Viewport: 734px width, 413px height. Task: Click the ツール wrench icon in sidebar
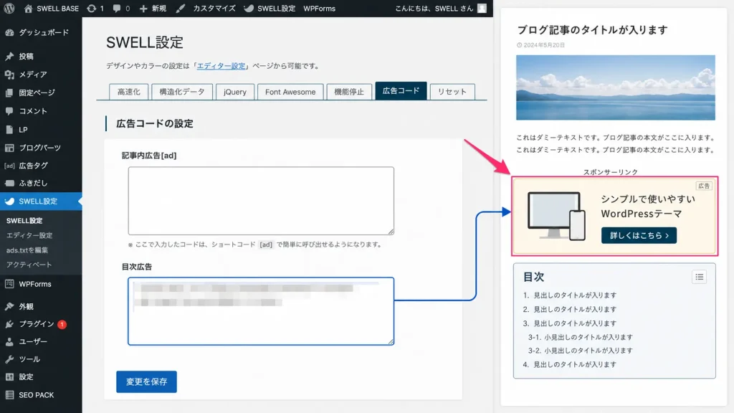point(9,359)
